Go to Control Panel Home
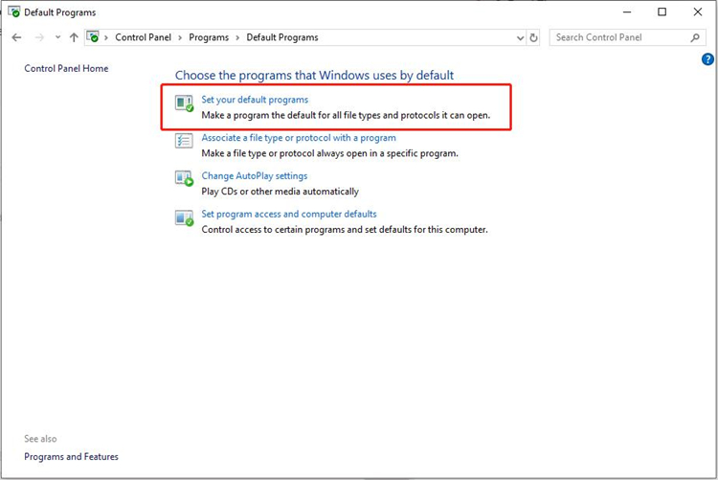718x480 pixels. 66,69
